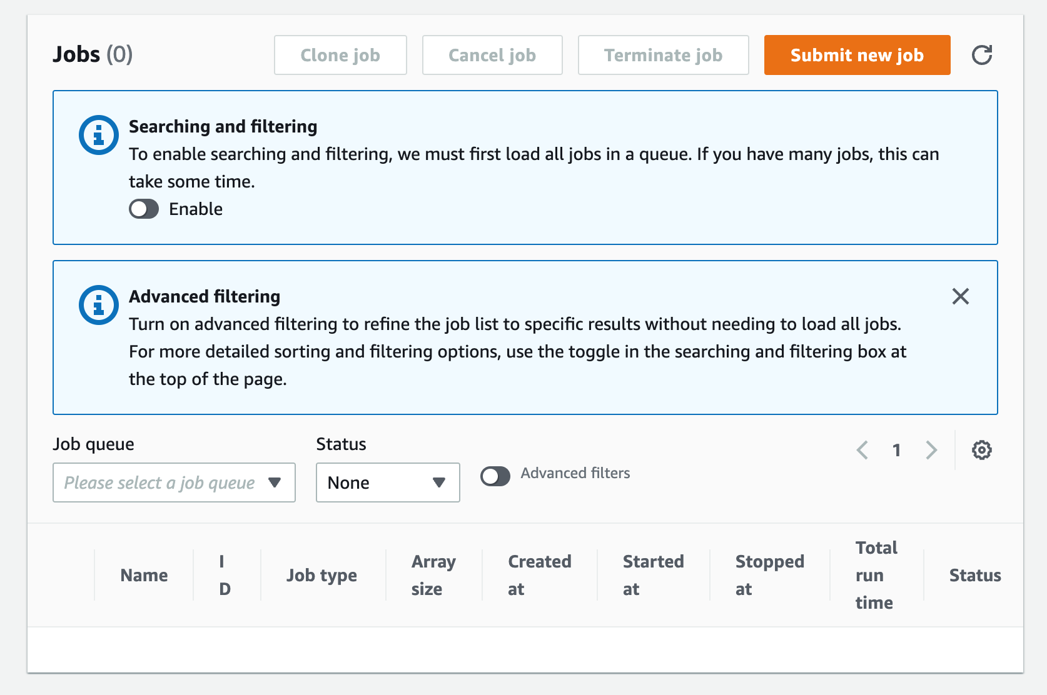The width and height of the screenshot is (1047, 695).
Task: Click the ID column header
Action: point(225,575)
